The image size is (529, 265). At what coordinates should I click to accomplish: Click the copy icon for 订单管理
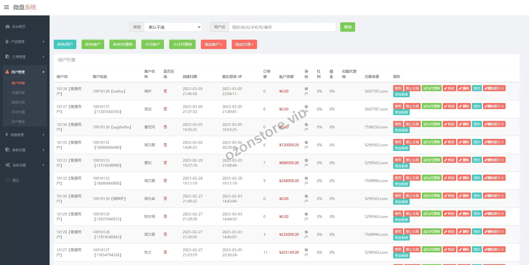click(7, 57)
